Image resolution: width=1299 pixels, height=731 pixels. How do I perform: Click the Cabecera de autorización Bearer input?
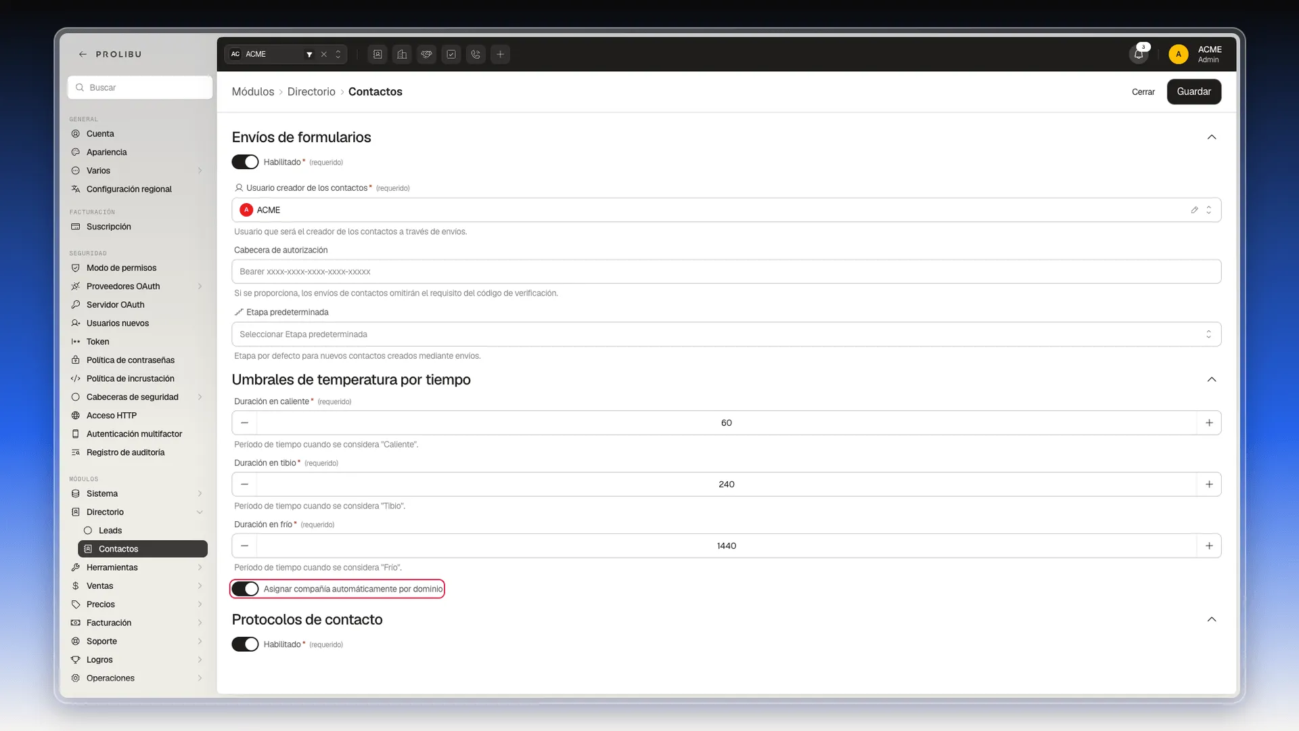(x=726, y=271)
